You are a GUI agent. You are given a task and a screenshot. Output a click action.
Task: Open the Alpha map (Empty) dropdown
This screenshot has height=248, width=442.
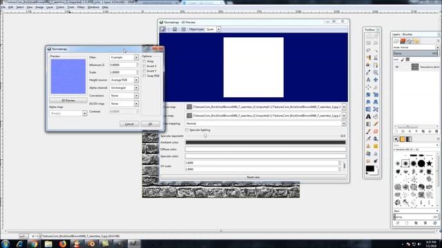click(x=68, y=113)
